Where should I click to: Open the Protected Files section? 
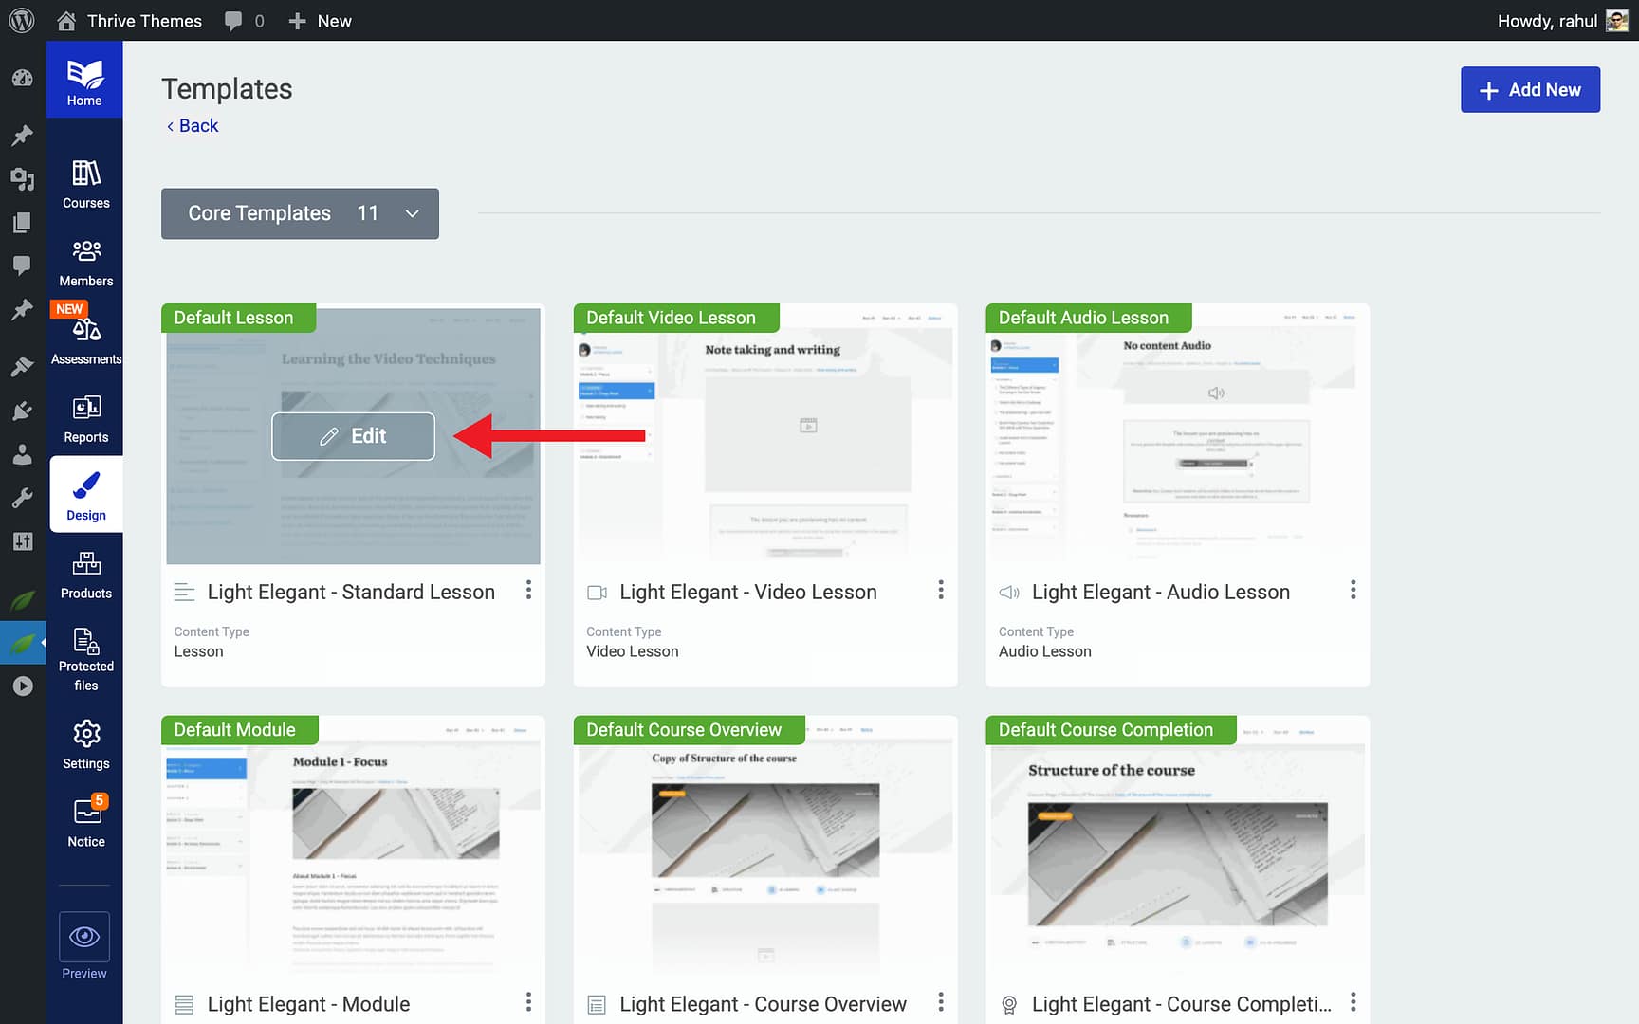pos(85,654)
